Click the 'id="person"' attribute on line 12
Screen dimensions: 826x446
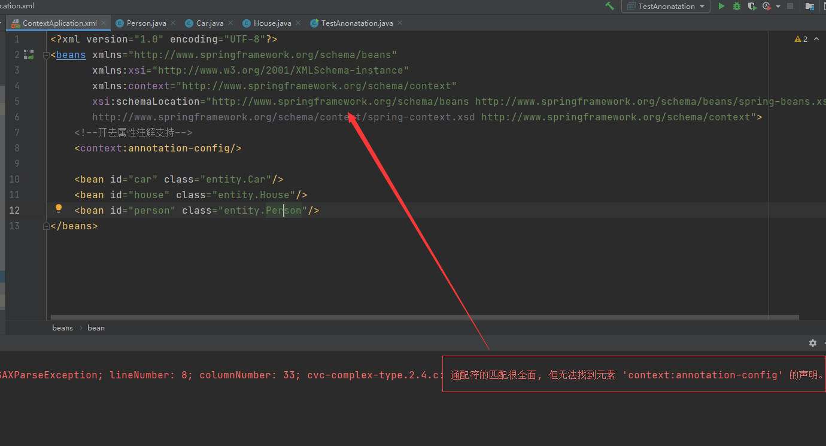pyautogui.click(x=143, y=211)
